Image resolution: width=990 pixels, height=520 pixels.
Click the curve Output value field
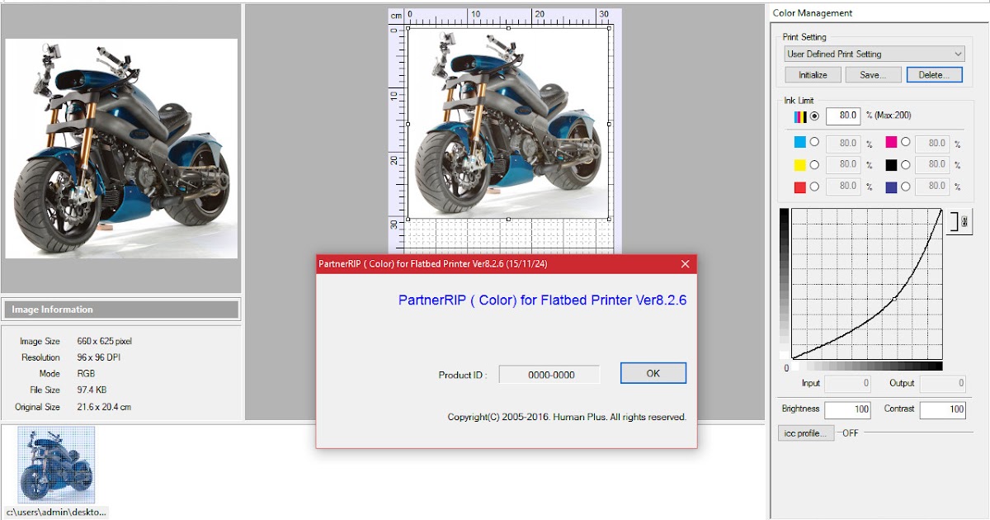pos(943,383)
